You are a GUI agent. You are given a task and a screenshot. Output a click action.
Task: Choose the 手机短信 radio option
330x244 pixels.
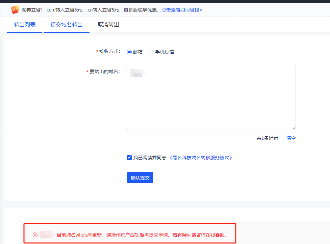click(x=151, y=52)
